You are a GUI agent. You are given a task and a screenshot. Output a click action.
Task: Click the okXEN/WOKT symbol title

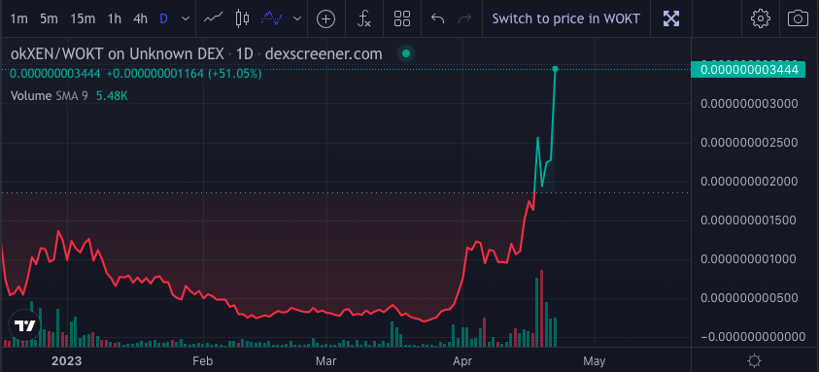click(x=196, y=53)
